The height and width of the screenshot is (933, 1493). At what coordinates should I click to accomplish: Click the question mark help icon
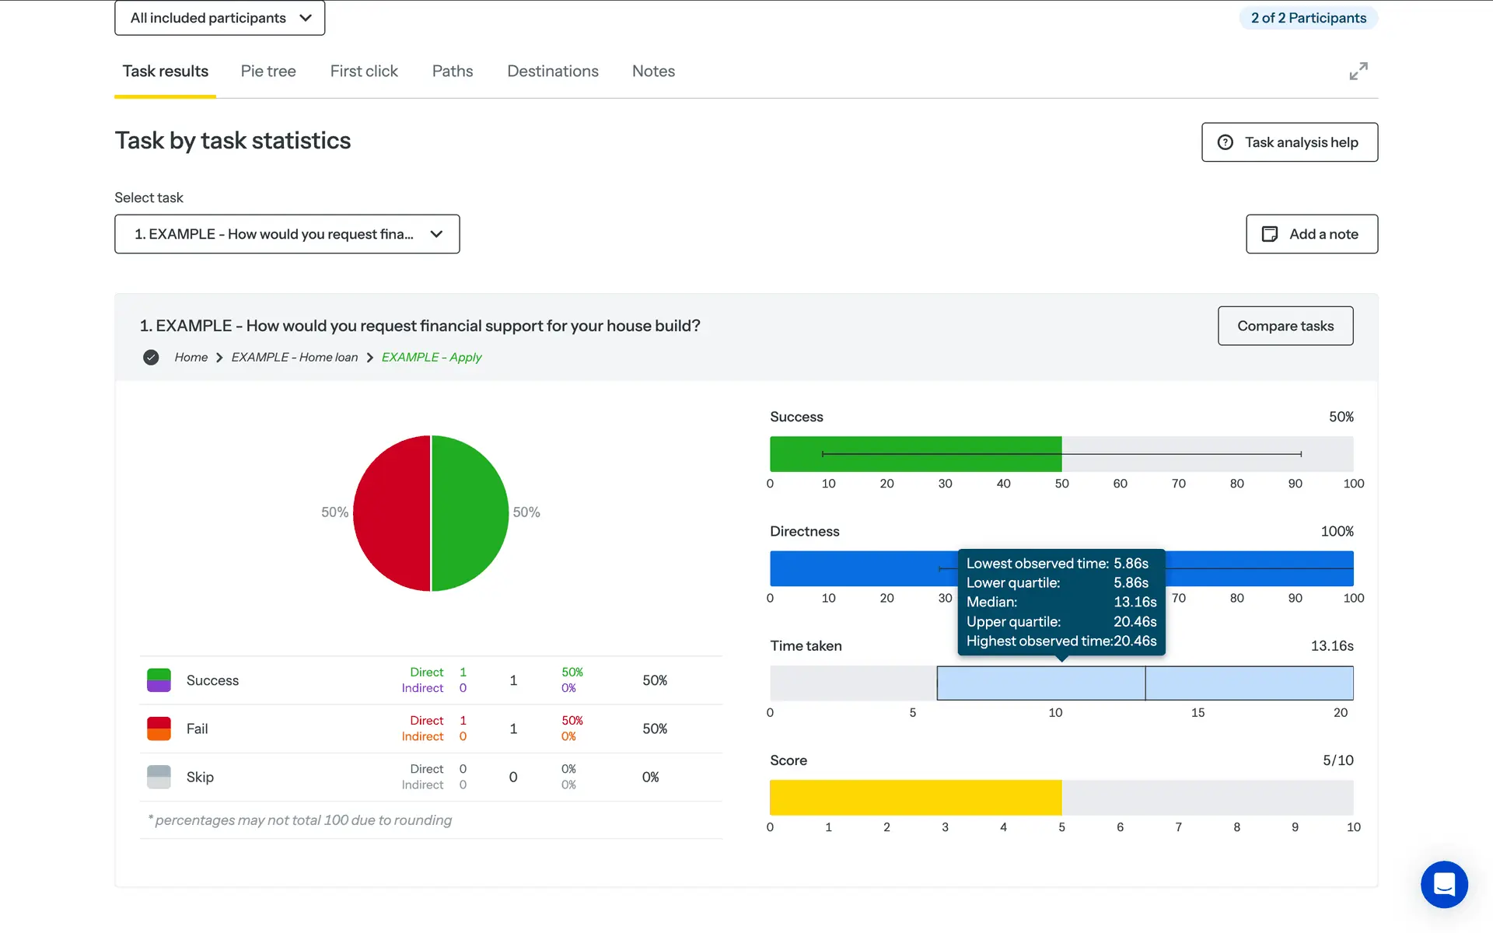click(1226, 142)
